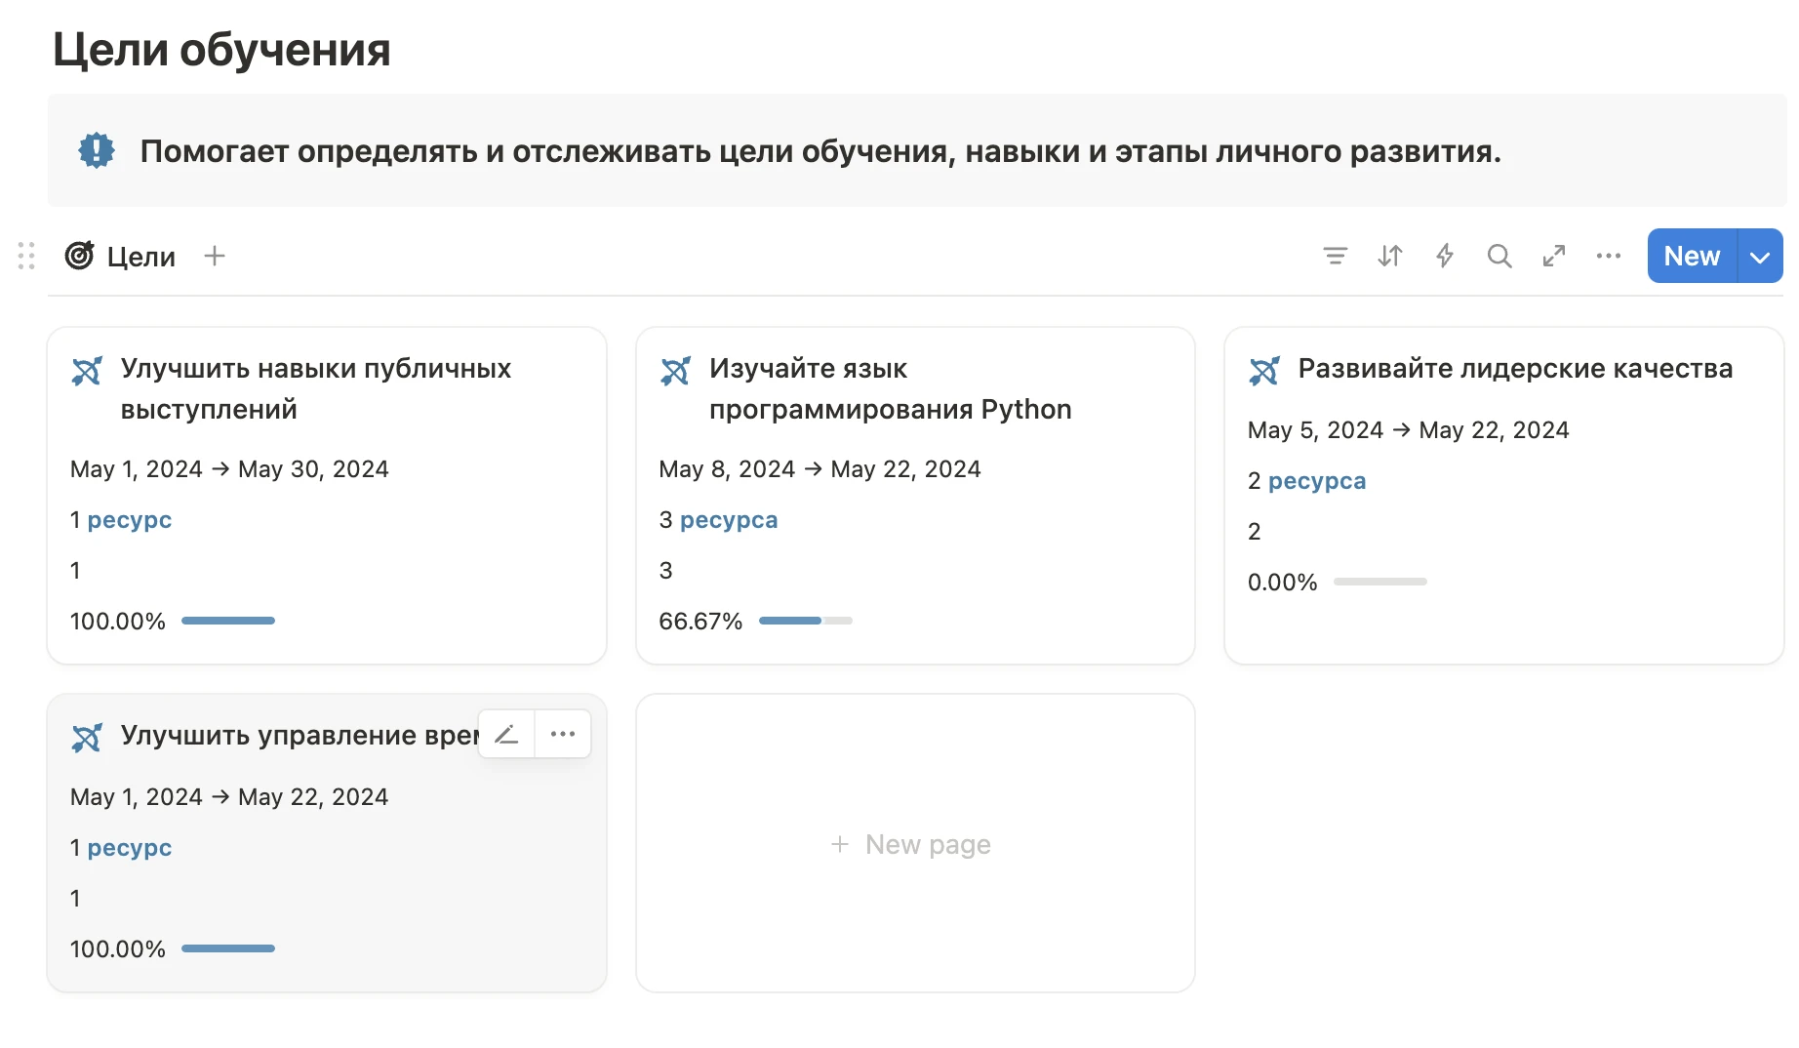The image size is (1799, 1048).
Task: Click the 66.67% progress bar
Action: pyautogui.click(x=805, y=621)
